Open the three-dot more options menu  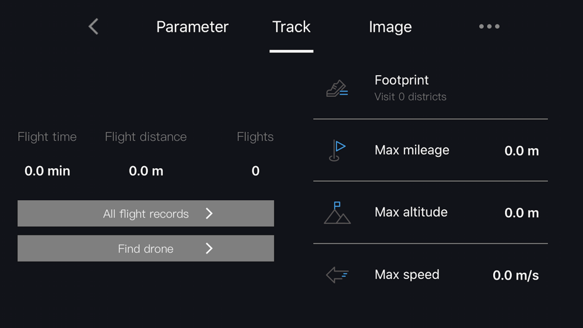click(x=489, y=26)
